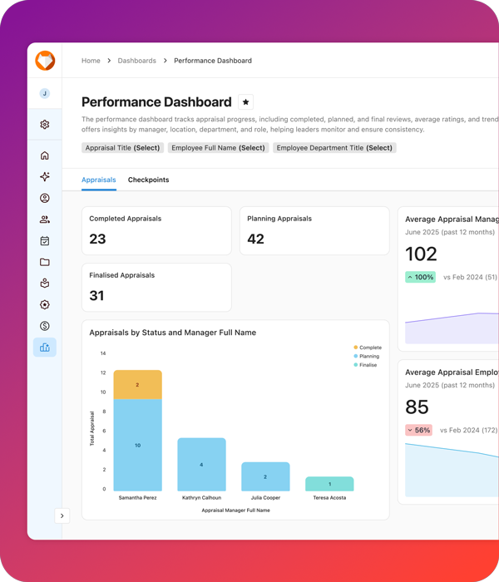Open the single-person profile icon in the sidebar
Image resolution: width=499 pixels, height=582 pixels.
point(45,199)
